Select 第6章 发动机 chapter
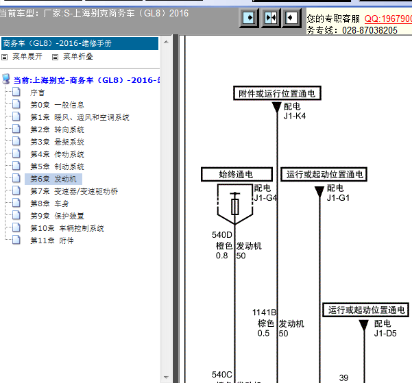Viewport: 412px width, 383px height. point(53,179)
